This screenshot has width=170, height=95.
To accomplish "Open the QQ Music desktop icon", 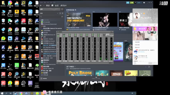I will (10, 84).
